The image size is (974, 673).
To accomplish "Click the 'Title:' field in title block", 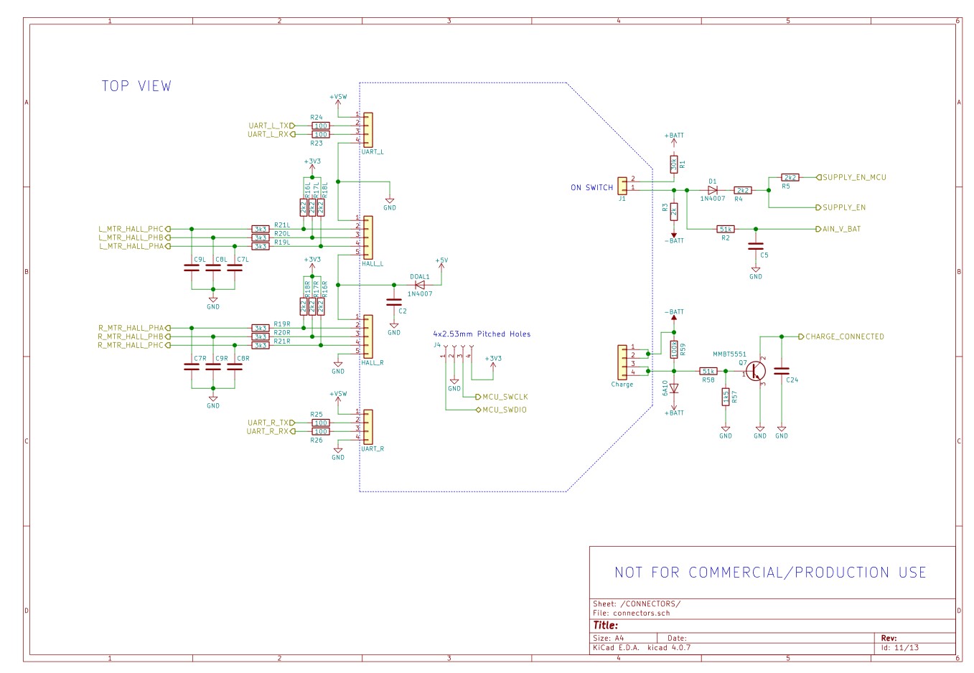I will point(605,626).
